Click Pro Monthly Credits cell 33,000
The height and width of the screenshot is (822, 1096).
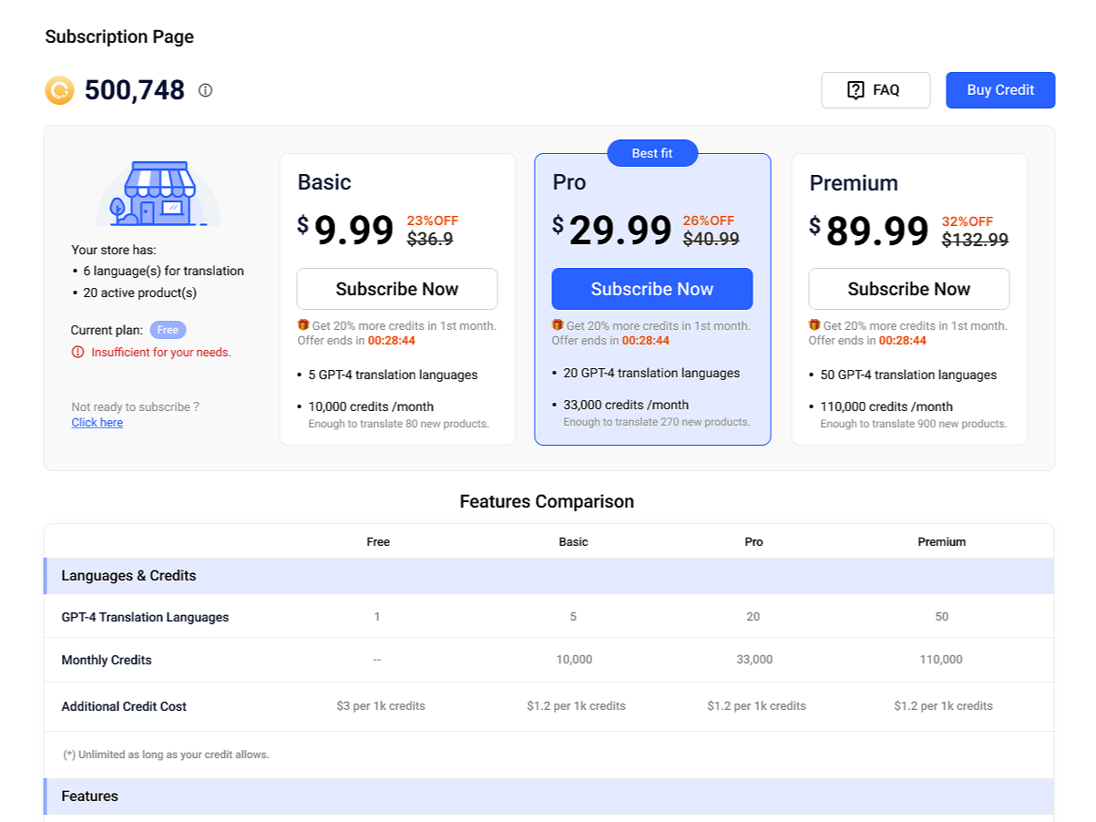[754, 659]
